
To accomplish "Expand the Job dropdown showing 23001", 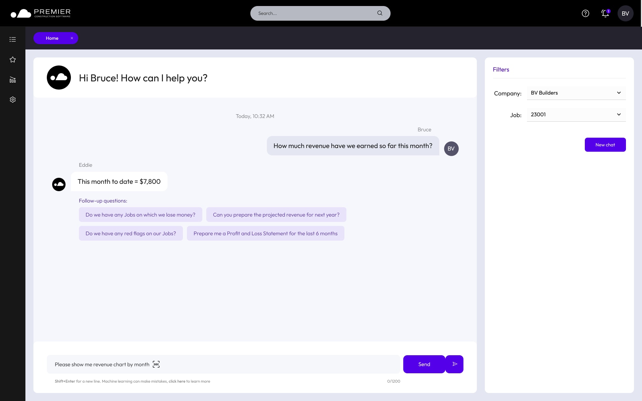I will click(576, 115).
